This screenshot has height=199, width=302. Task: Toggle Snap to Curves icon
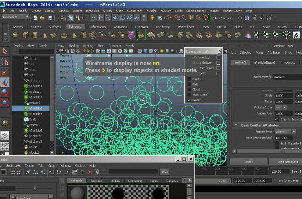177,18
